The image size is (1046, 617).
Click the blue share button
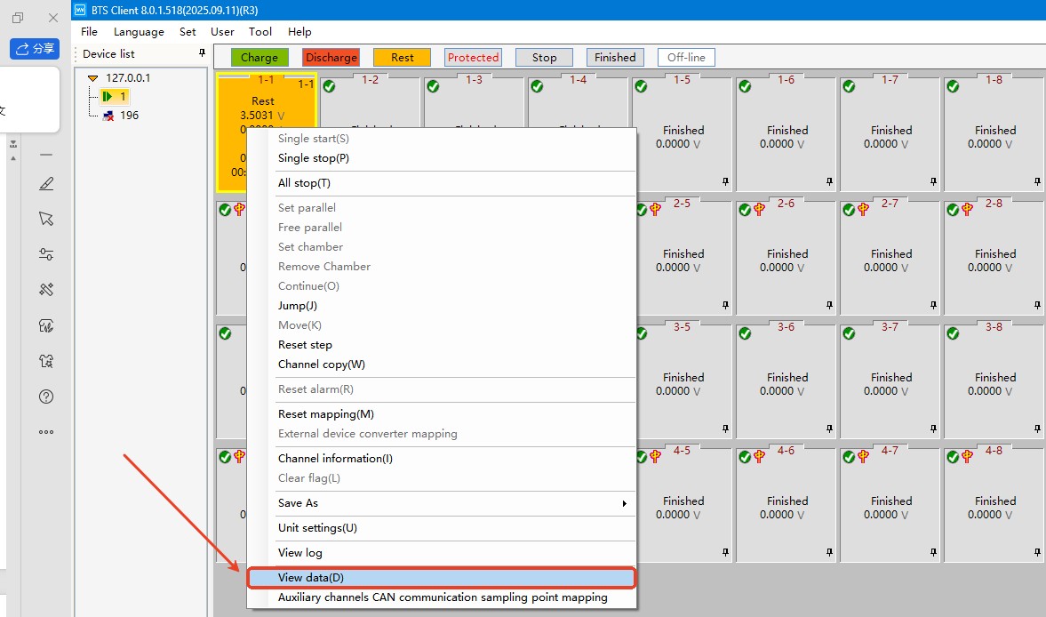tap(35, 49)
